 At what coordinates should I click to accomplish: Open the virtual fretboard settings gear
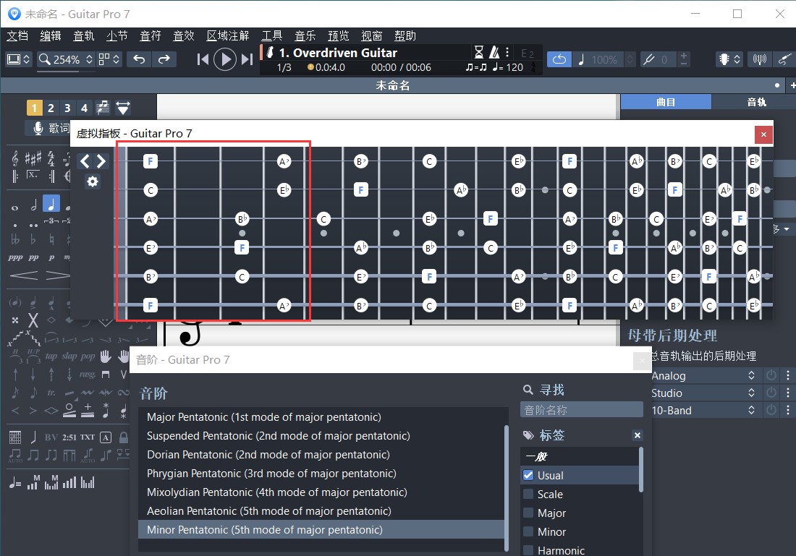click(92, 181)
